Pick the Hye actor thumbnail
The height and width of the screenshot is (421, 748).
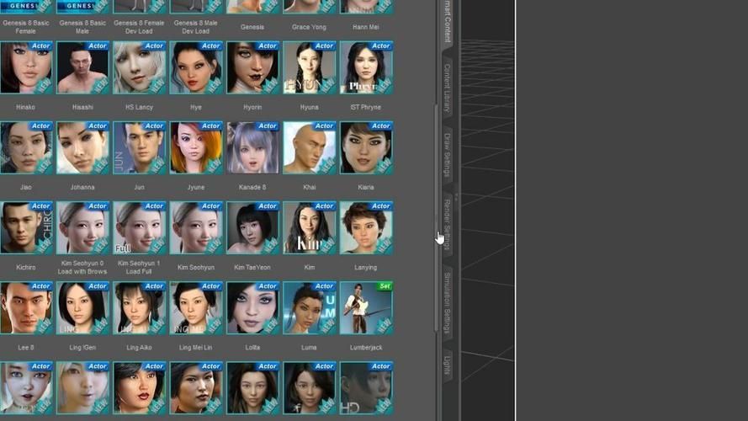coord(196,67)
